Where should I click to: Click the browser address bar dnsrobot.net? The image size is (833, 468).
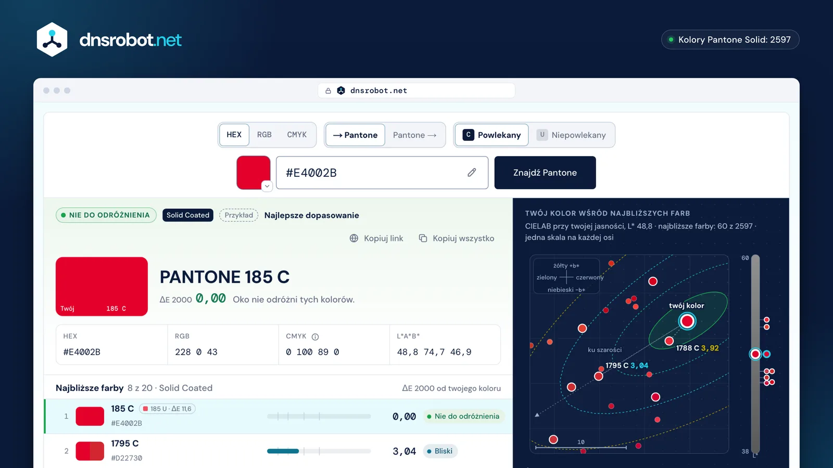point(416,90)
